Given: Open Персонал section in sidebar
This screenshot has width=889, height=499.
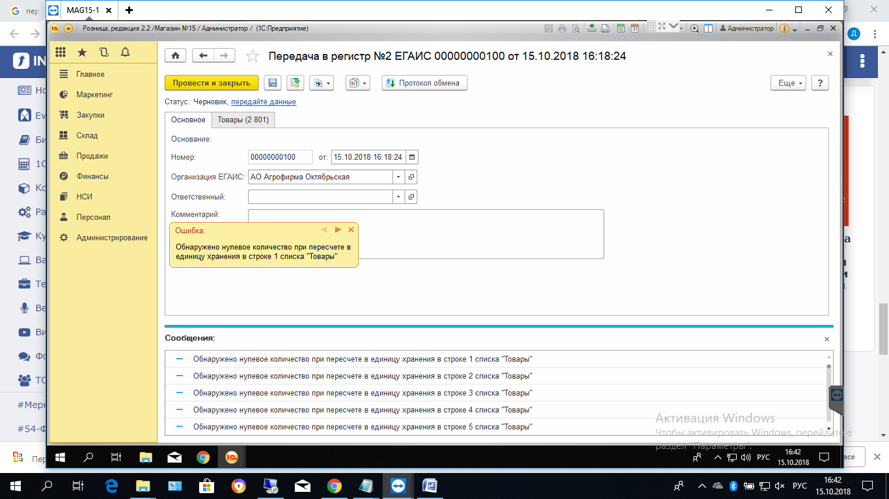Looking at the screenshot, I should coord(93,218).
